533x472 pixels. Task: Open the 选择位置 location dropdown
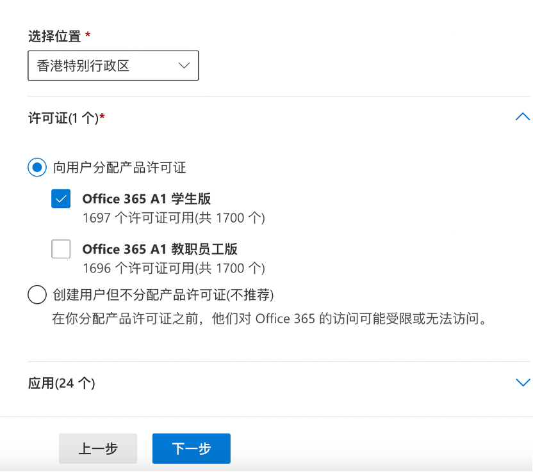coord(113,65)
